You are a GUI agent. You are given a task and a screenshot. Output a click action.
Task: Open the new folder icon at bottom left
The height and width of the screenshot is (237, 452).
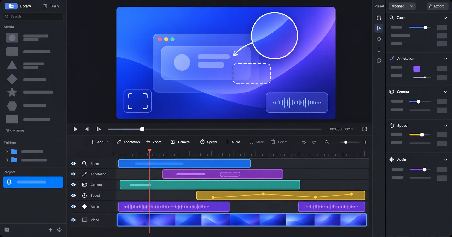pos(7,230)
